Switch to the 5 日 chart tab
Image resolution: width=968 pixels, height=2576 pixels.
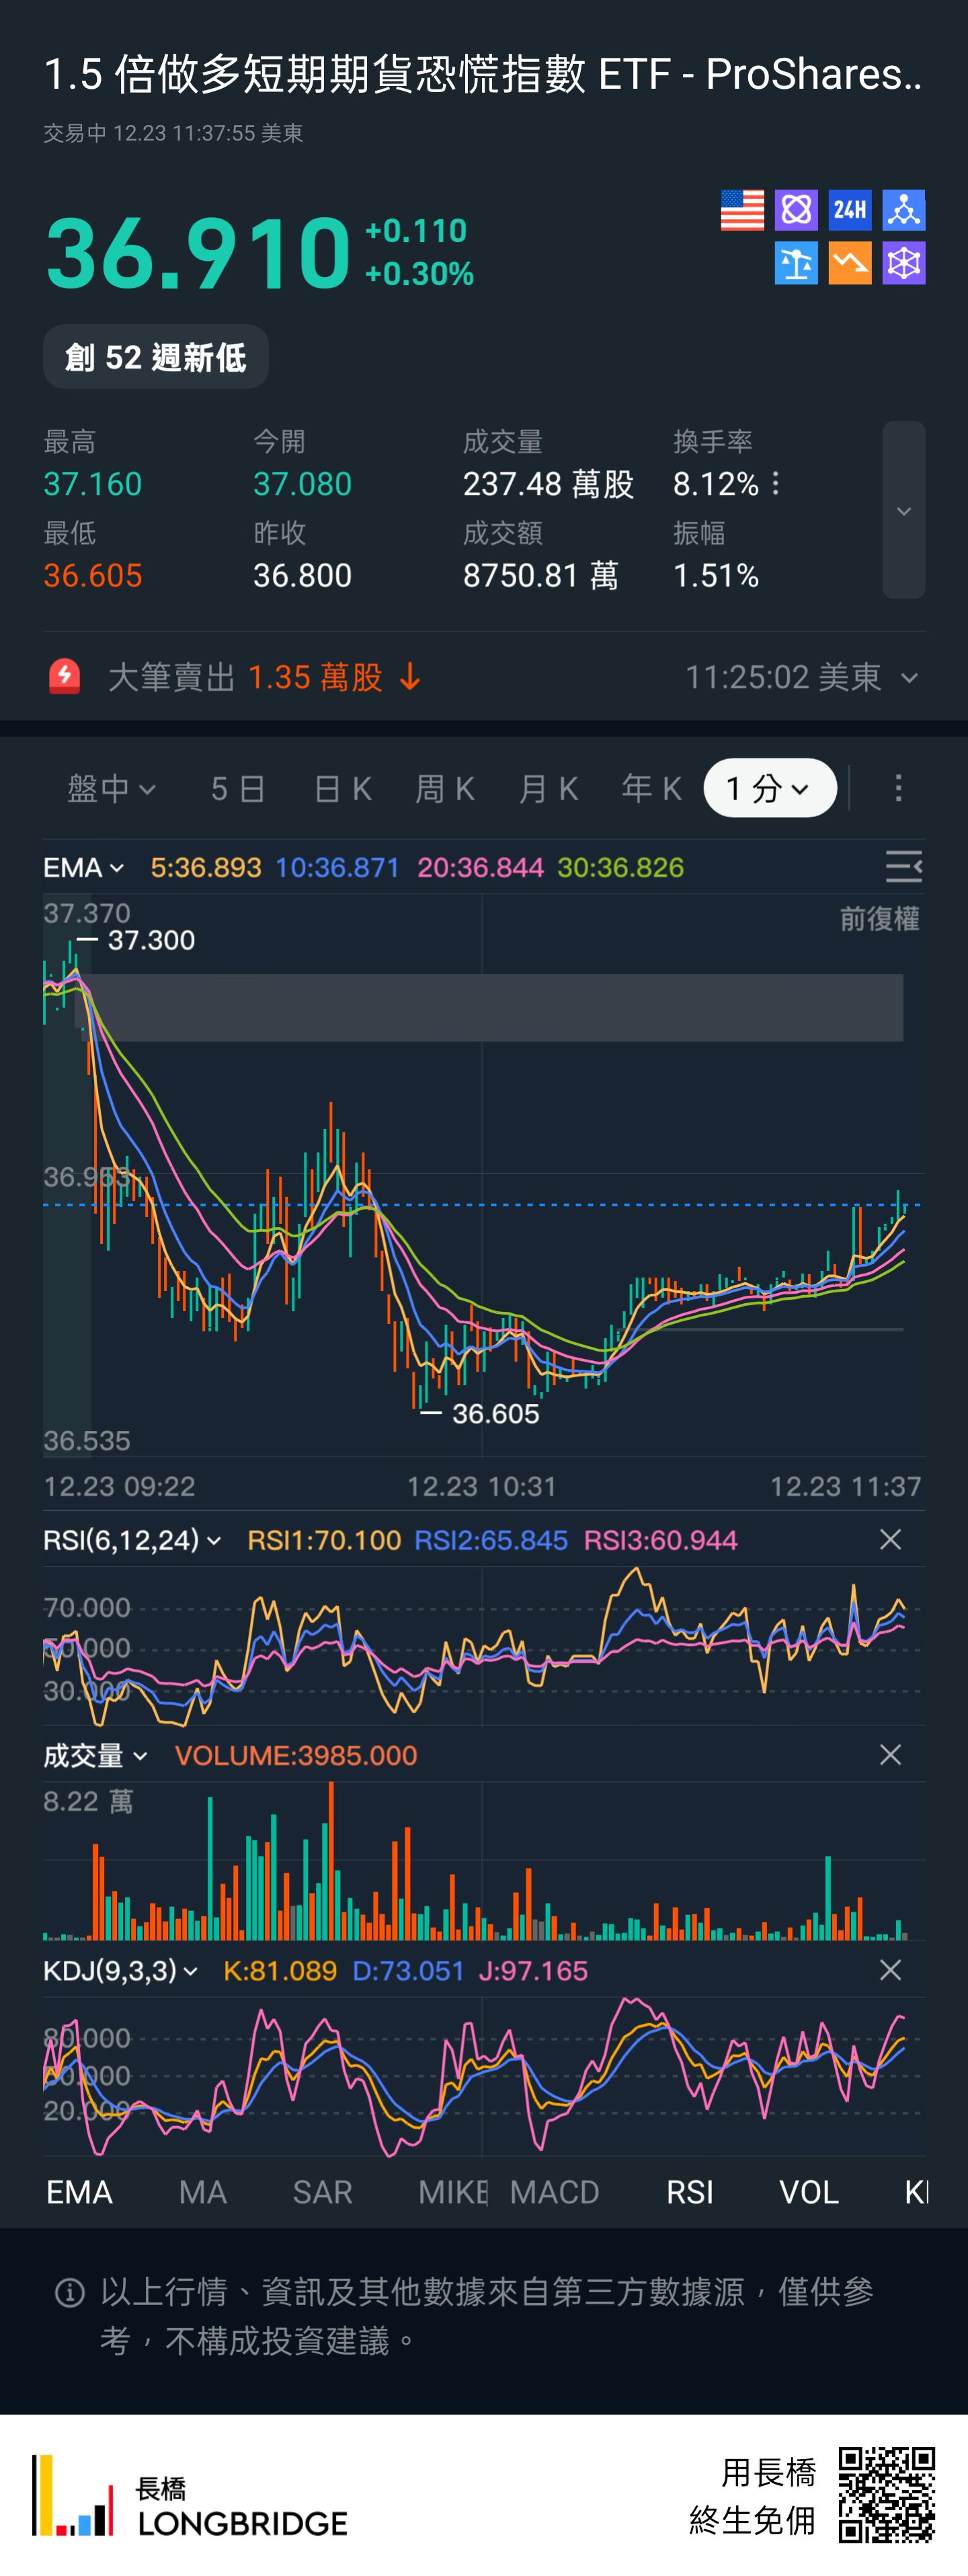click(238, 788)
